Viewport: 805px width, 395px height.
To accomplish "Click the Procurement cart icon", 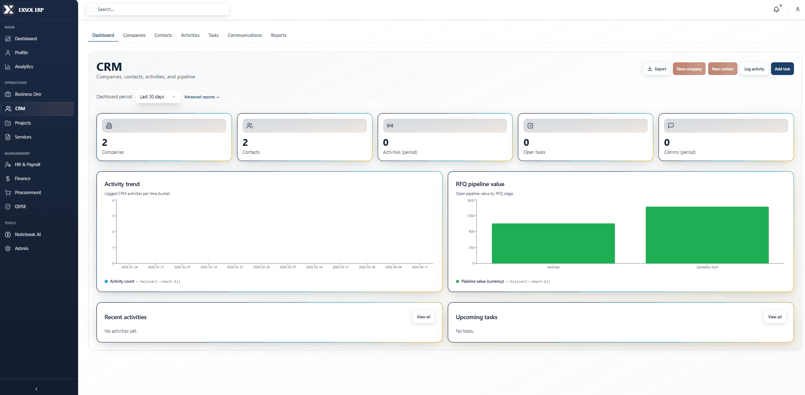I will (8, 192).
